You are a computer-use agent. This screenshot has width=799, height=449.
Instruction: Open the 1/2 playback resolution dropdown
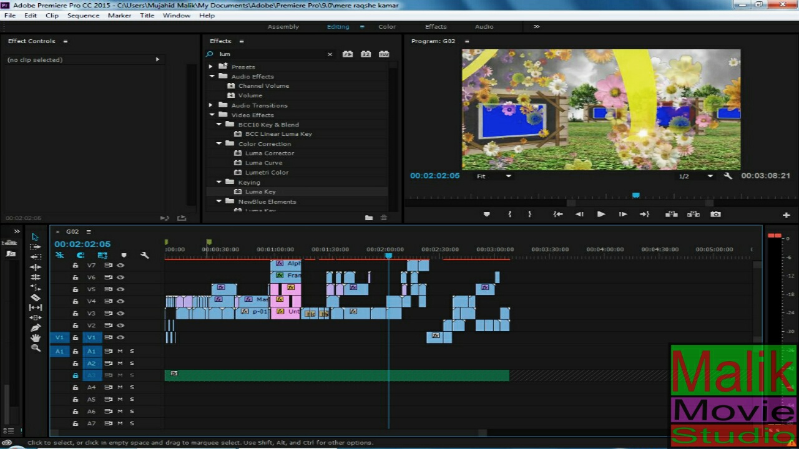click(695, 176)
